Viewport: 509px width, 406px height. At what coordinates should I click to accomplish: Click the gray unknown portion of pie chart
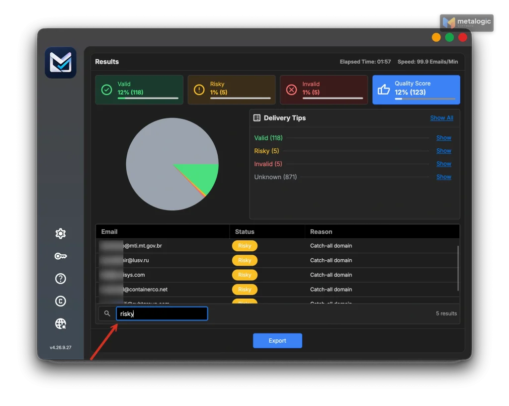click(x=156, y=156)
